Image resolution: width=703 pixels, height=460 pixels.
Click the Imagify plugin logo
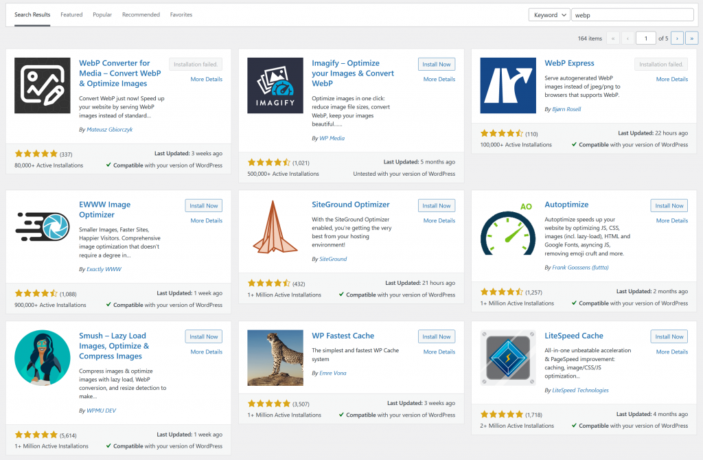[x=275, y=85]
